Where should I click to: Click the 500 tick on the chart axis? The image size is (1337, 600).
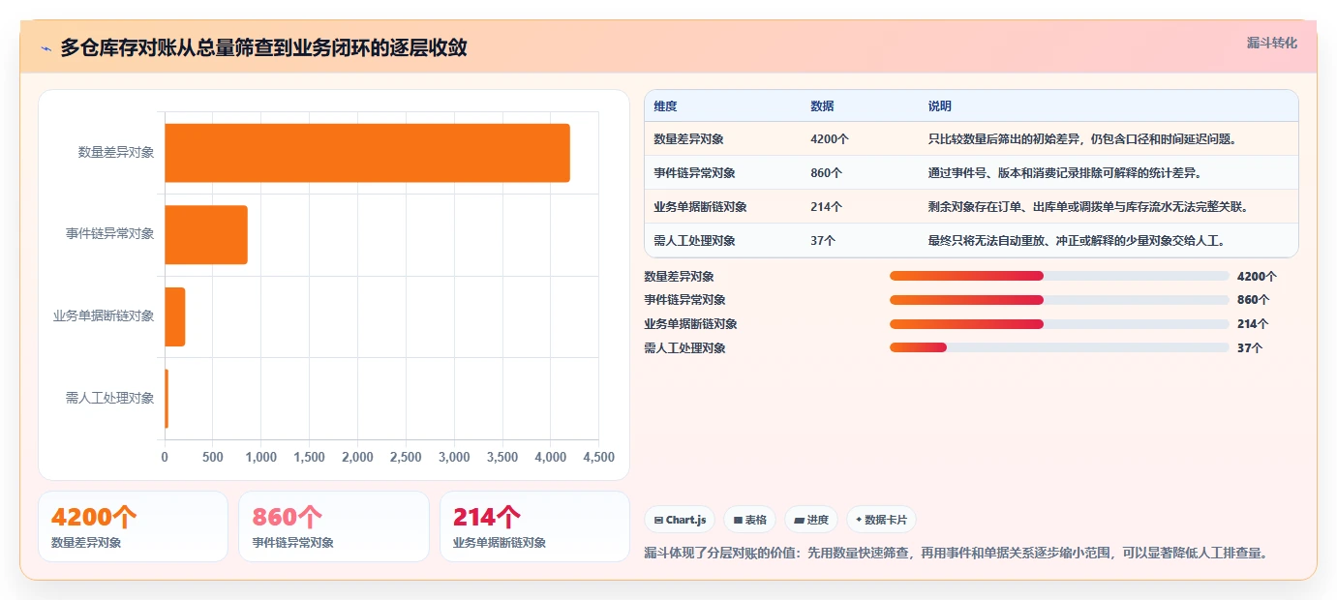coord(213,457)
